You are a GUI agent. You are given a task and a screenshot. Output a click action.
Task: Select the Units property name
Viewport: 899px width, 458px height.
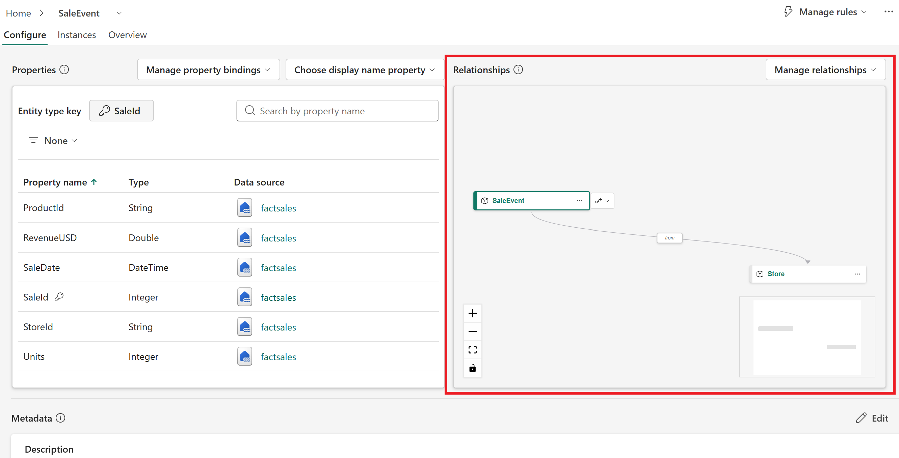[34, 356]
